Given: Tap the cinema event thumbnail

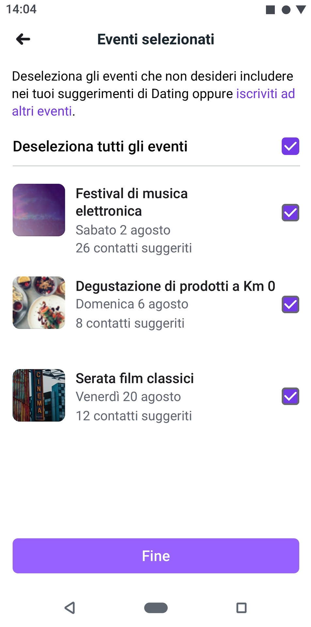Looking at the screenshot, I should click(39, 395).
